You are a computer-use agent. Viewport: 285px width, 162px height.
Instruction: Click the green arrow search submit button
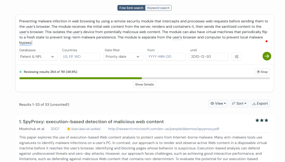(x=267, y=56)
